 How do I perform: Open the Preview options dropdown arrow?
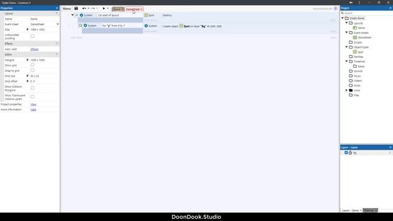coord(108,9)
